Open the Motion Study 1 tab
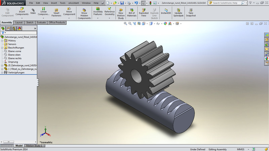269x151 pixels. tap(34, 146)
